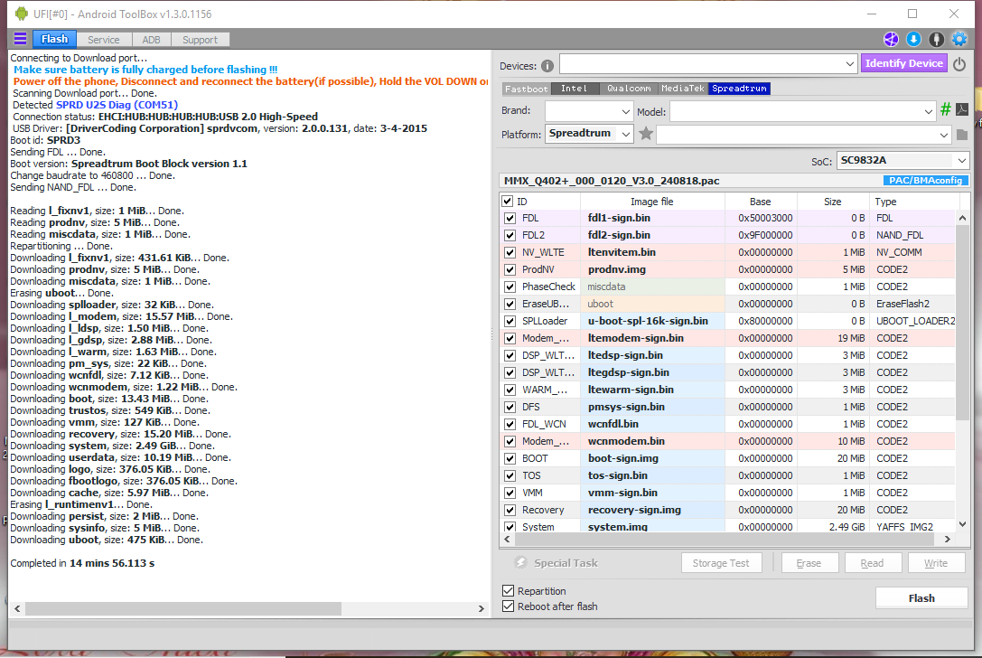Click the Android ToolBox title bar logo
This screenshot has height=658, width=982.
click(x=22, y=14)
